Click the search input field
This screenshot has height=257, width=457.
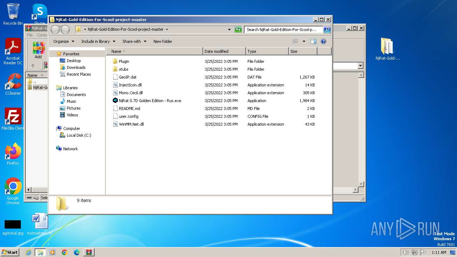283,30
